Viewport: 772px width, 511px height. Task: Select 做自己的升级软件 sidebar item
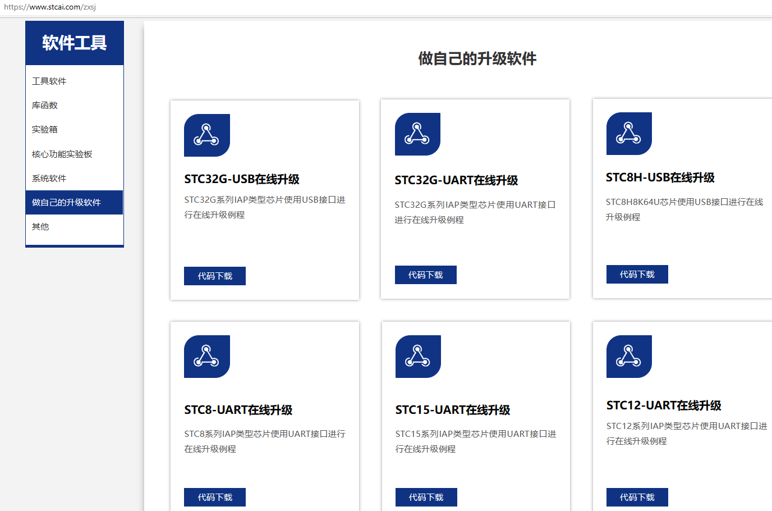click(x=74, y=202)
